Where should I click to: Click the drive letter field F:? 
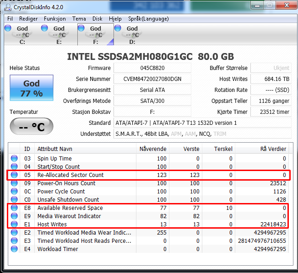[152, 112]
